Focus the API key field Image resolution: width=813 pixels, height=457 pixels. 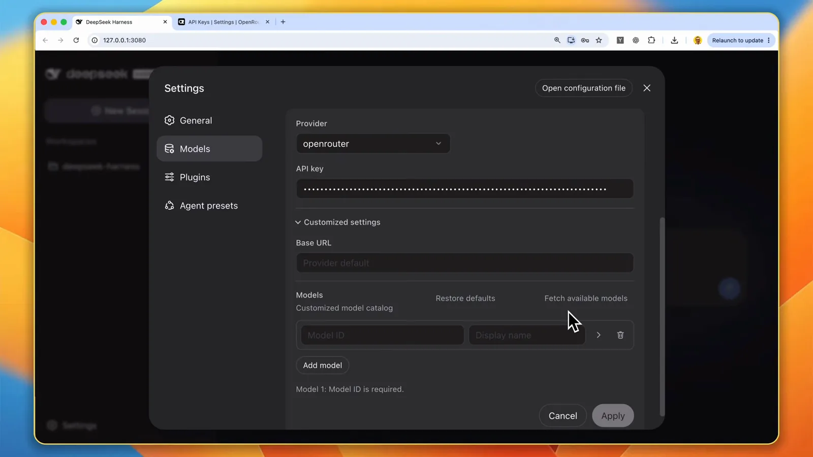pyautogui.click(x=464, y=189)
